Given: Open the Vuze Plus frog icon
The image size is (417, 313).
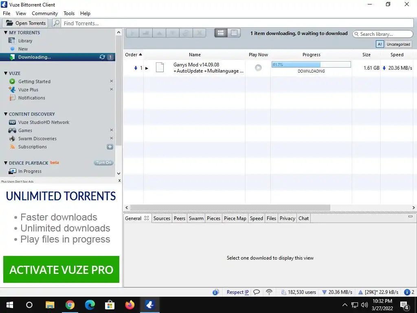Looking at the screenshot, I should (x=12, y=89).
